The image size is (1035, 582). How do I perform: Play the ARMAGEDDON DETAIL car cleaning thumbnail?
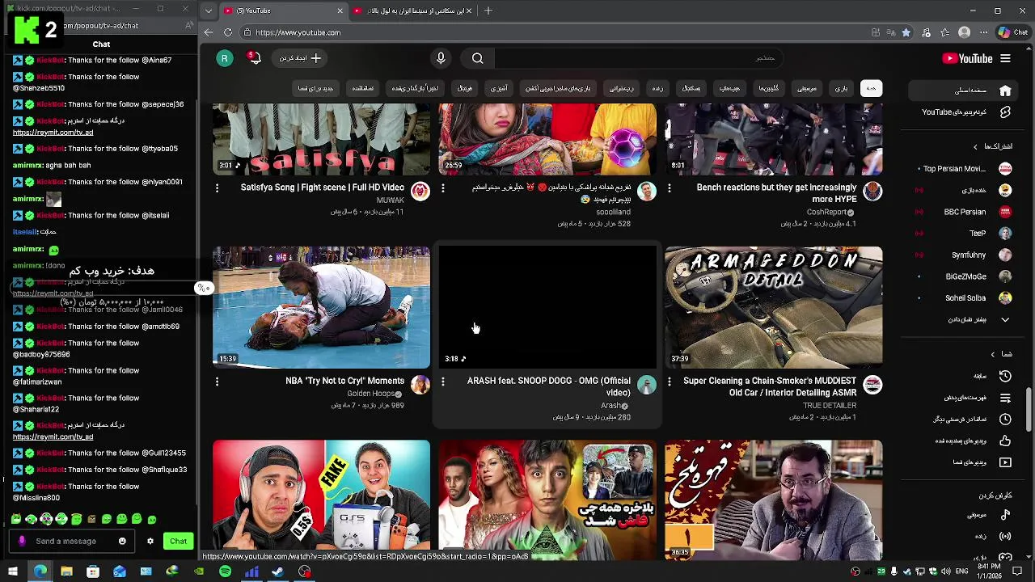click(774, 307)
